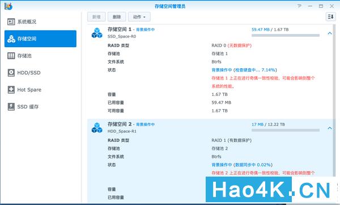This screenshot has width=340, height=205.
Task: Click 存储空间 2 usage progress bar
Action: pos(286,130)
